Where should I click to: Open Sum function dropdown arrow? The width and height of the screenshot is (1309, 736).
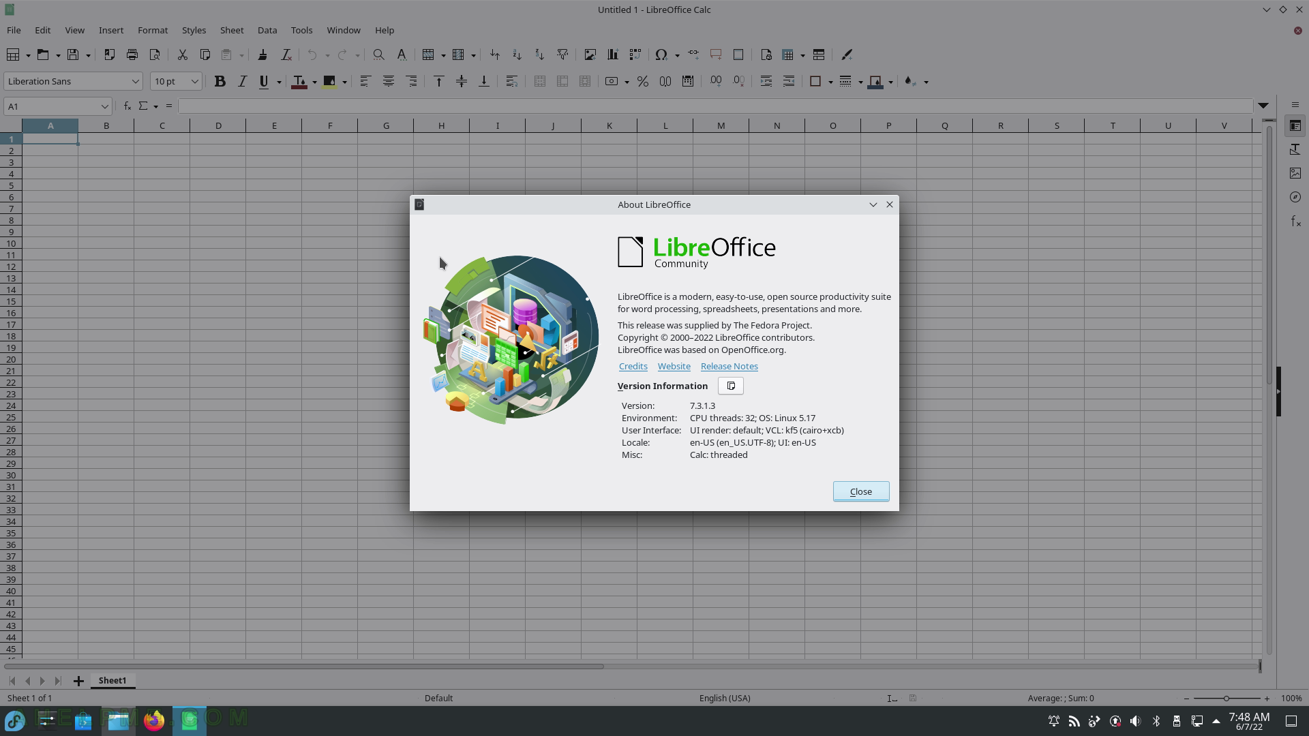point(155,106)
